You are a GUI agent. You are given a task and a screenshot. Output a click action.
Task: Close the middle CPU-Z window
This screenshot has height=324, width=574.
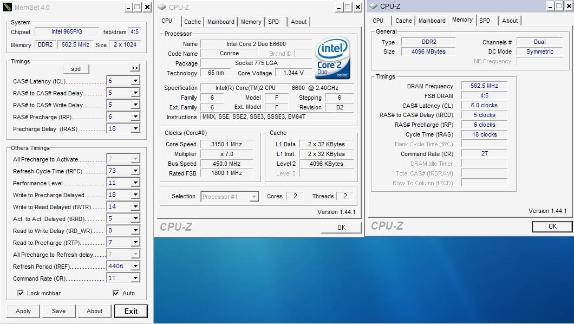[358, 8]
